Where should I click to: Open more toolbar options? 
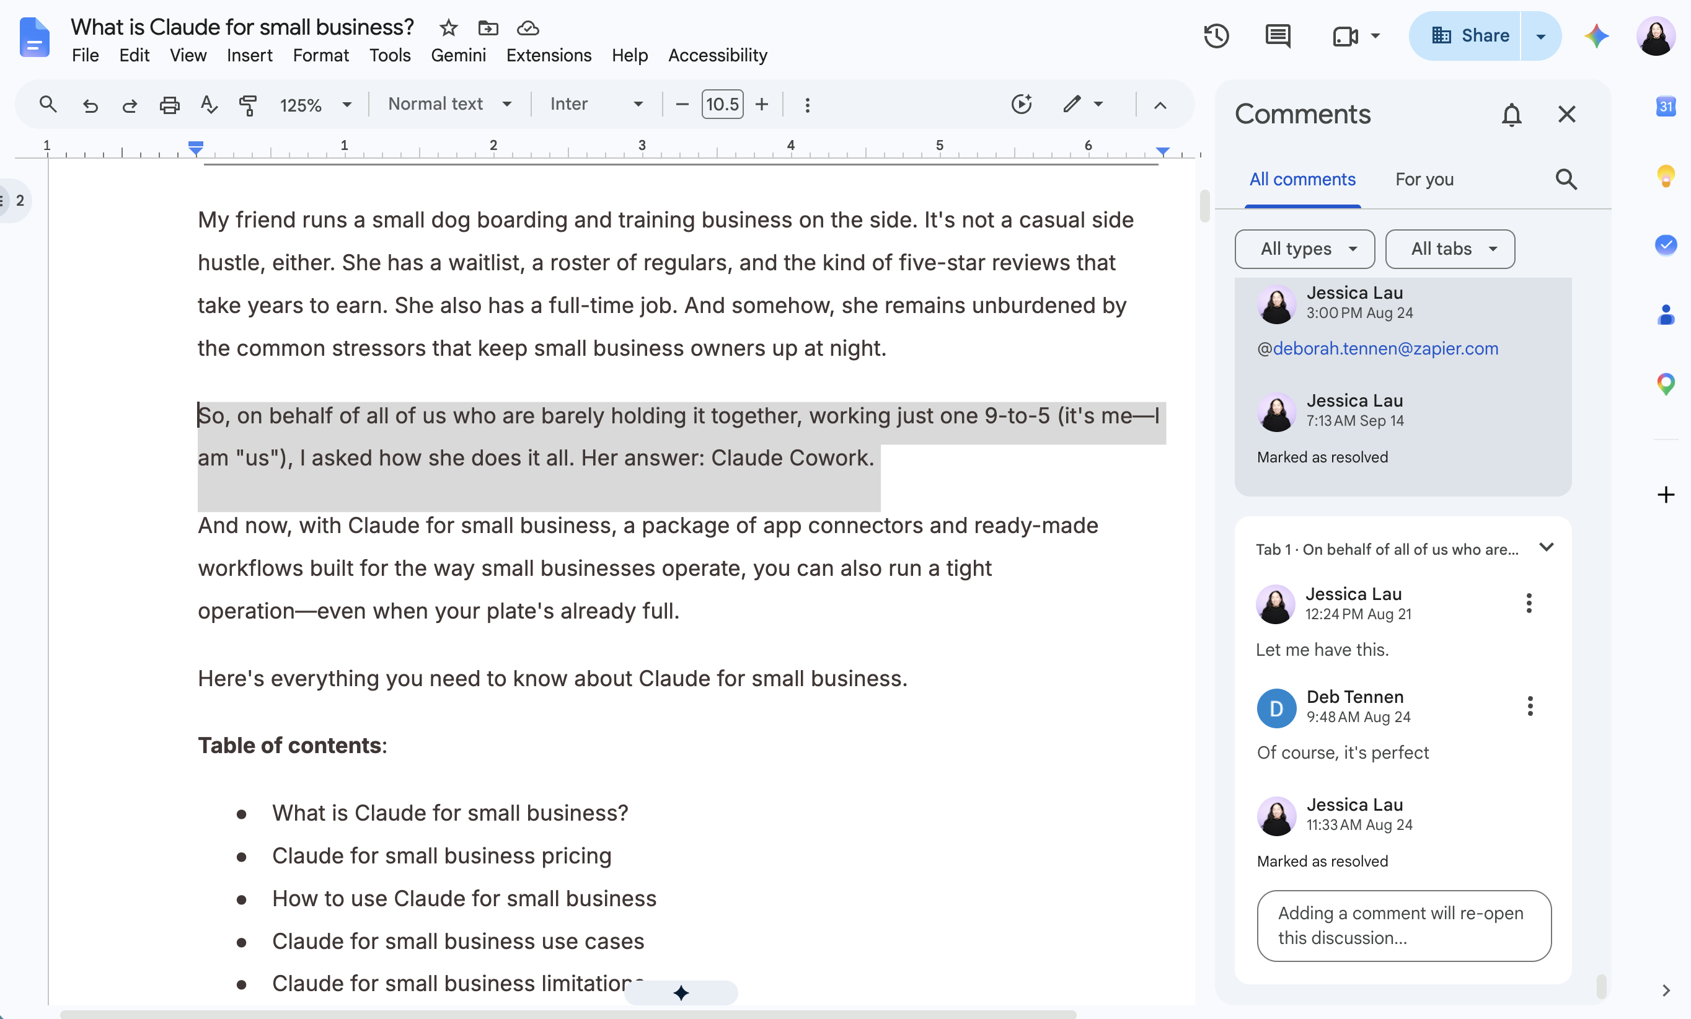(807, 104)
